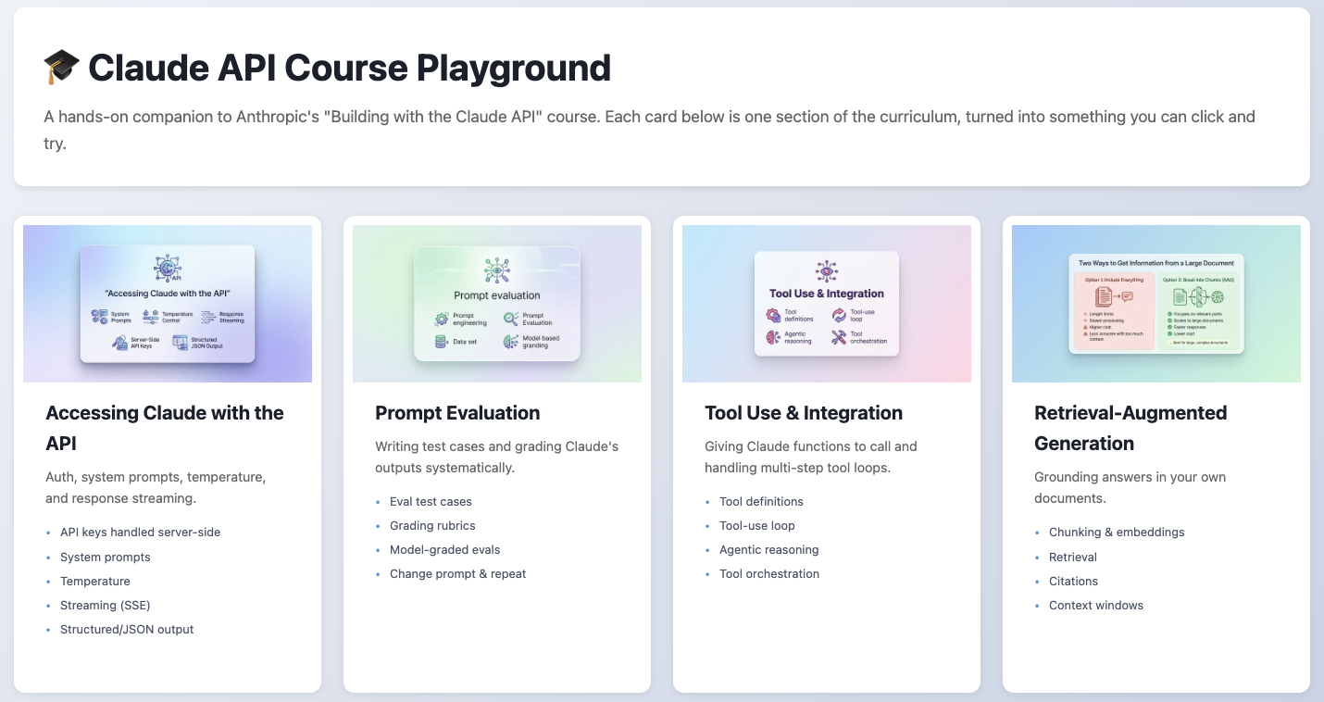Click the 'Model-graded evals' bullet item
1324x702 pixels.
pos(445,550)
